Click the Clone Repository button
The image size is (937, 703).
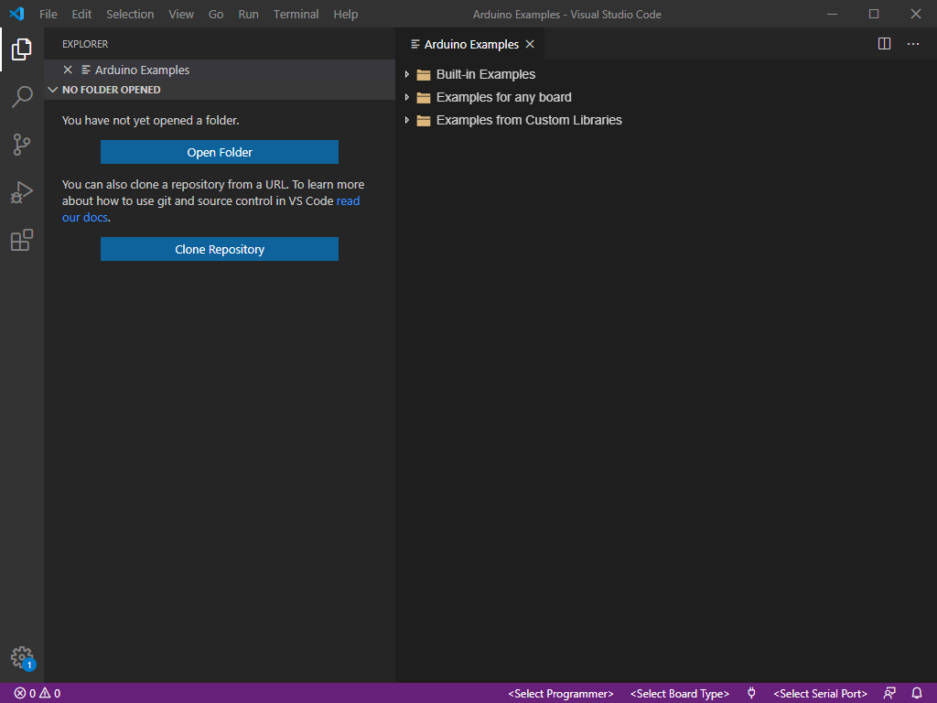(x=220, y=249)
